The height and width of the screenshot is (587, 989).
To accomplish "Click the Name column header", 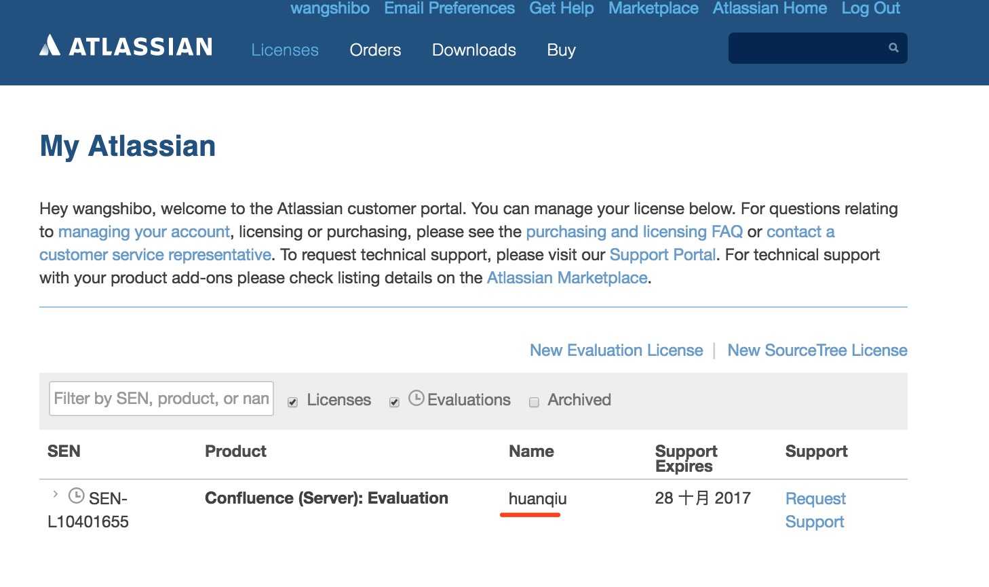I will (x=531, y=451).
